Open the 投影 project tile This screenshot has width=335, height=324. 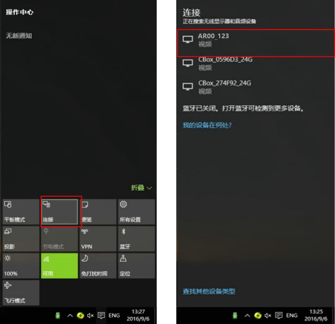click(x=21, y=238)
